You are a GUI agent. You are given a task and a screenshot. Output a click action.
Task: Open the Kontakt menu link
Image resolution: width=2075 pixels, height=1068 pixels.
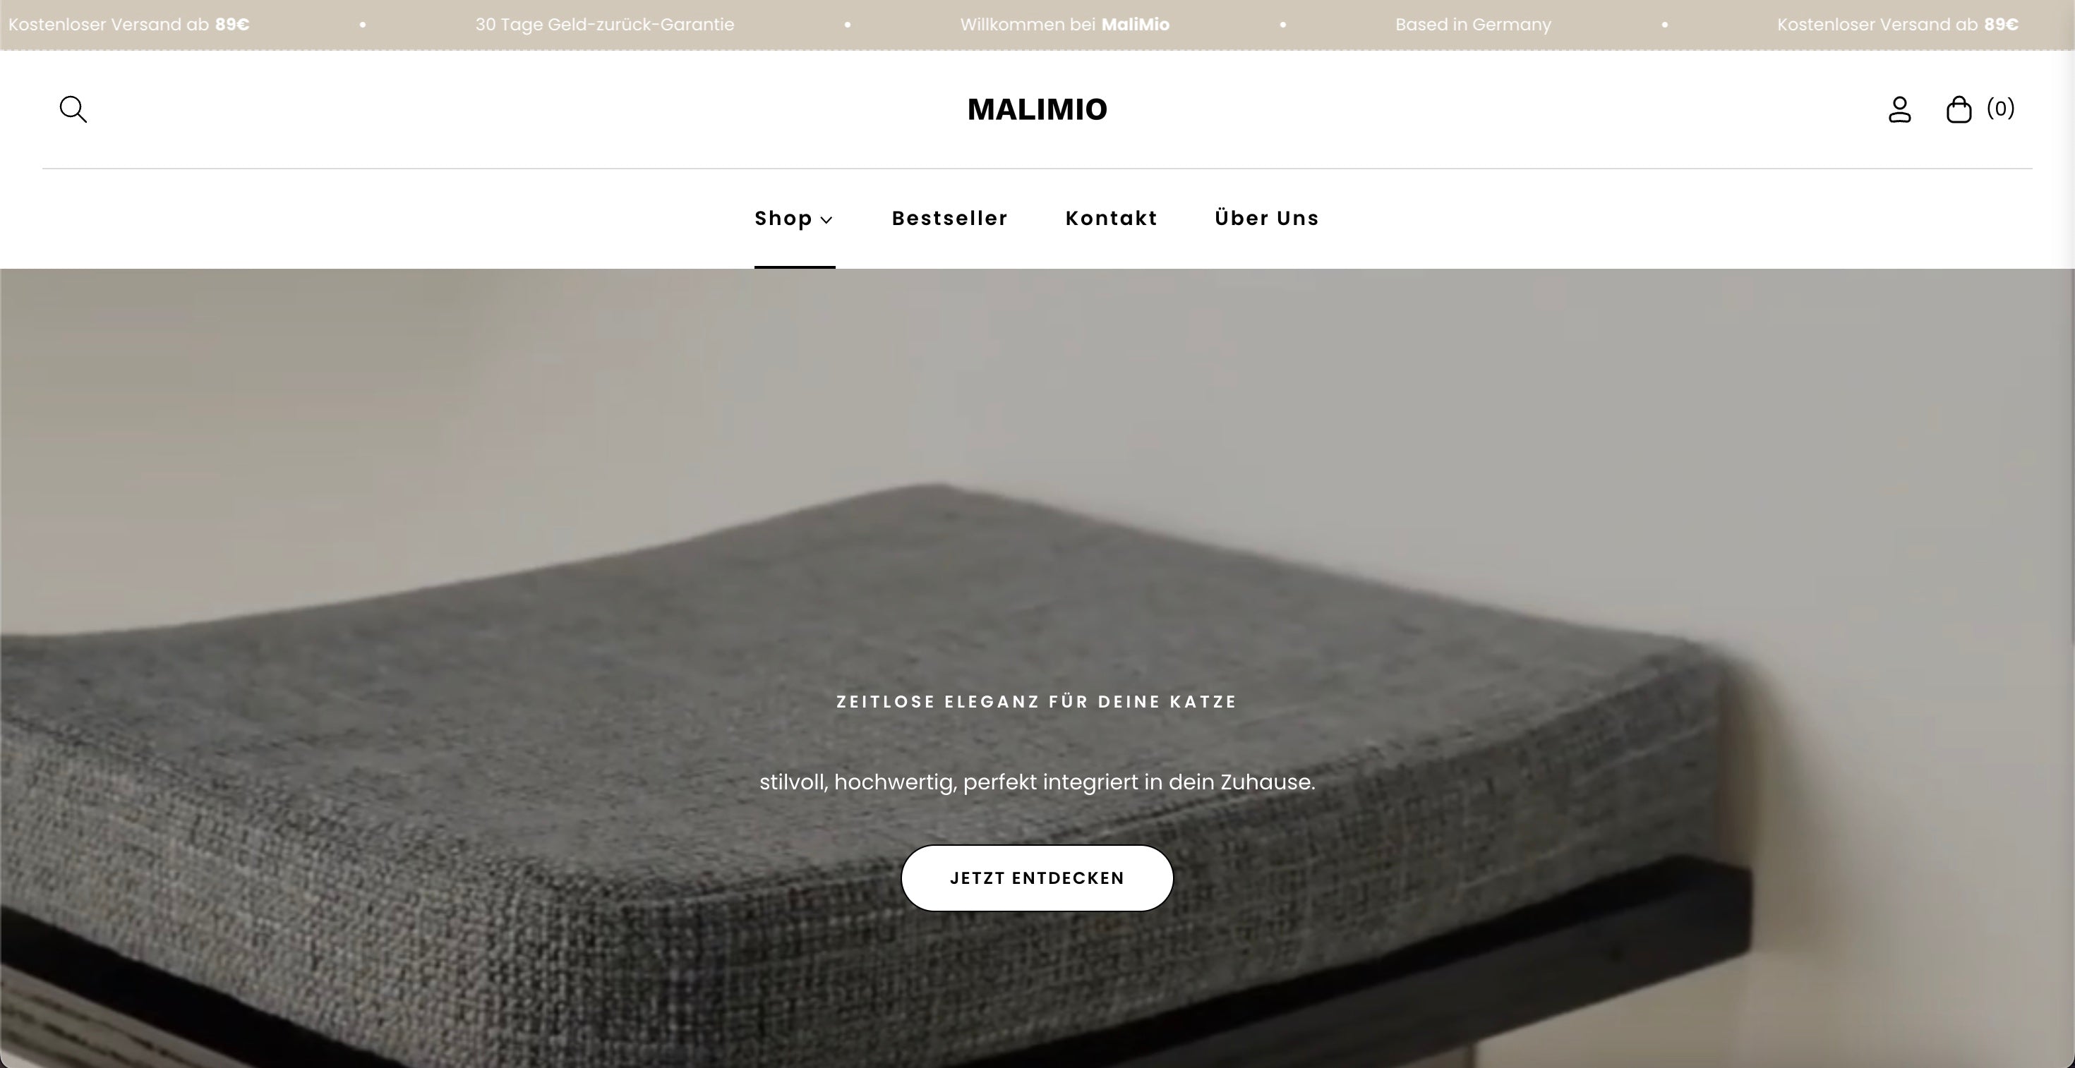(1112, 218)
